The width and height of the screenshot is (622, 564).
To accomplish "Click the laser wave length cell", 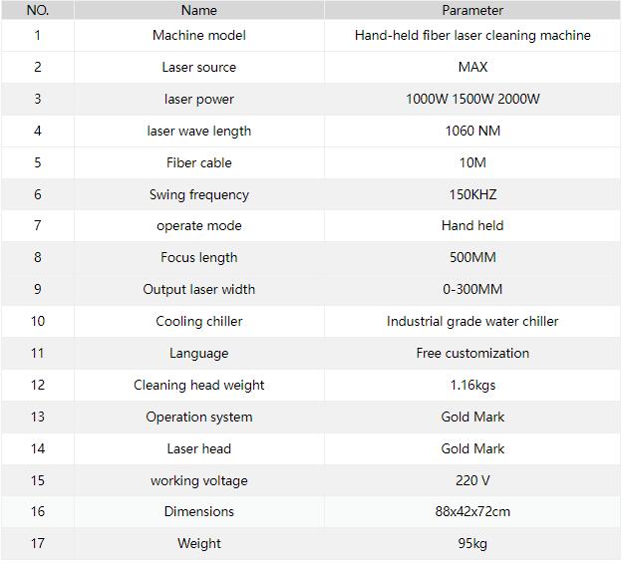I will 199,131.
